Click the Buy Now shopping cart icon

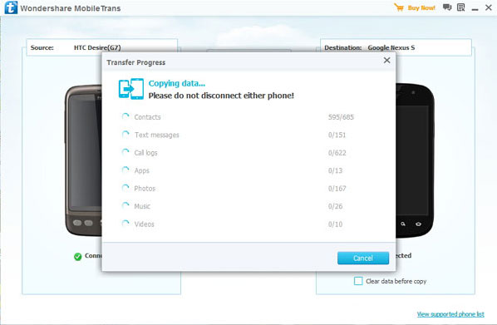[399, 7]
